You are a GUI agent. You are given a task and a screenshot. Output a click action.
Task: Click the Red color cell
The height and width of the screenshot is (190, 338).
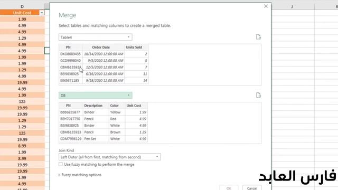tap(117, 119)
